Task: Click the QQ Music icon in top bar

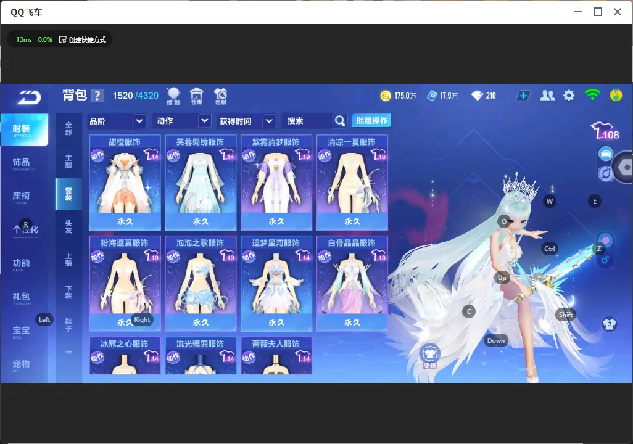Action: click(616, 95)
